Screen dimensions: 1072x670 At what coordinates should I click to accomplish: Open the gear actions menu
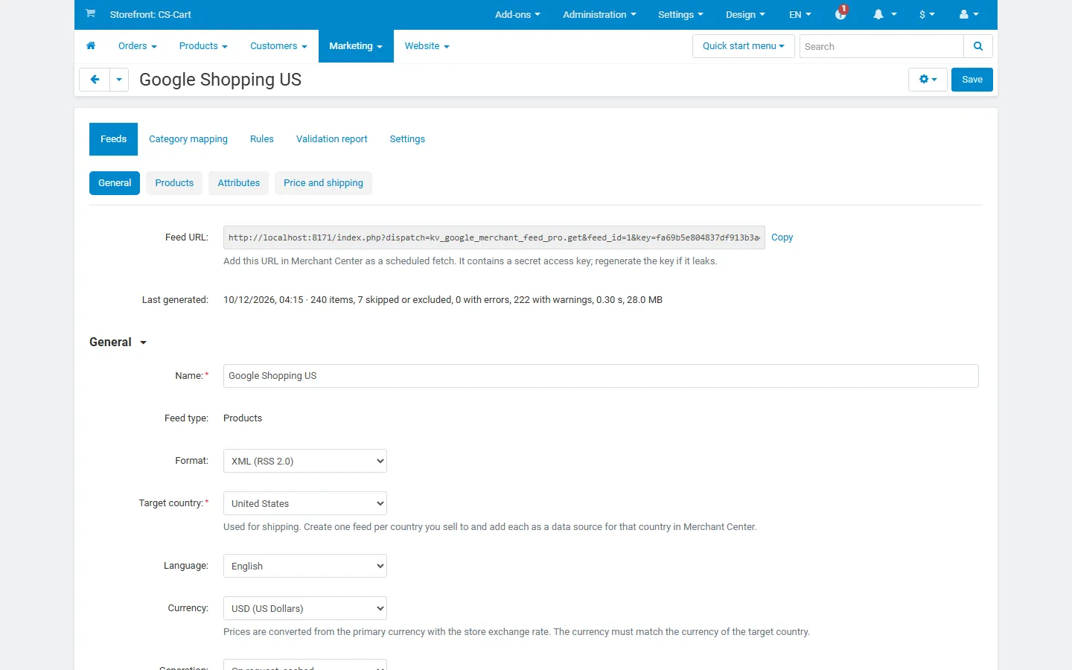928,80
